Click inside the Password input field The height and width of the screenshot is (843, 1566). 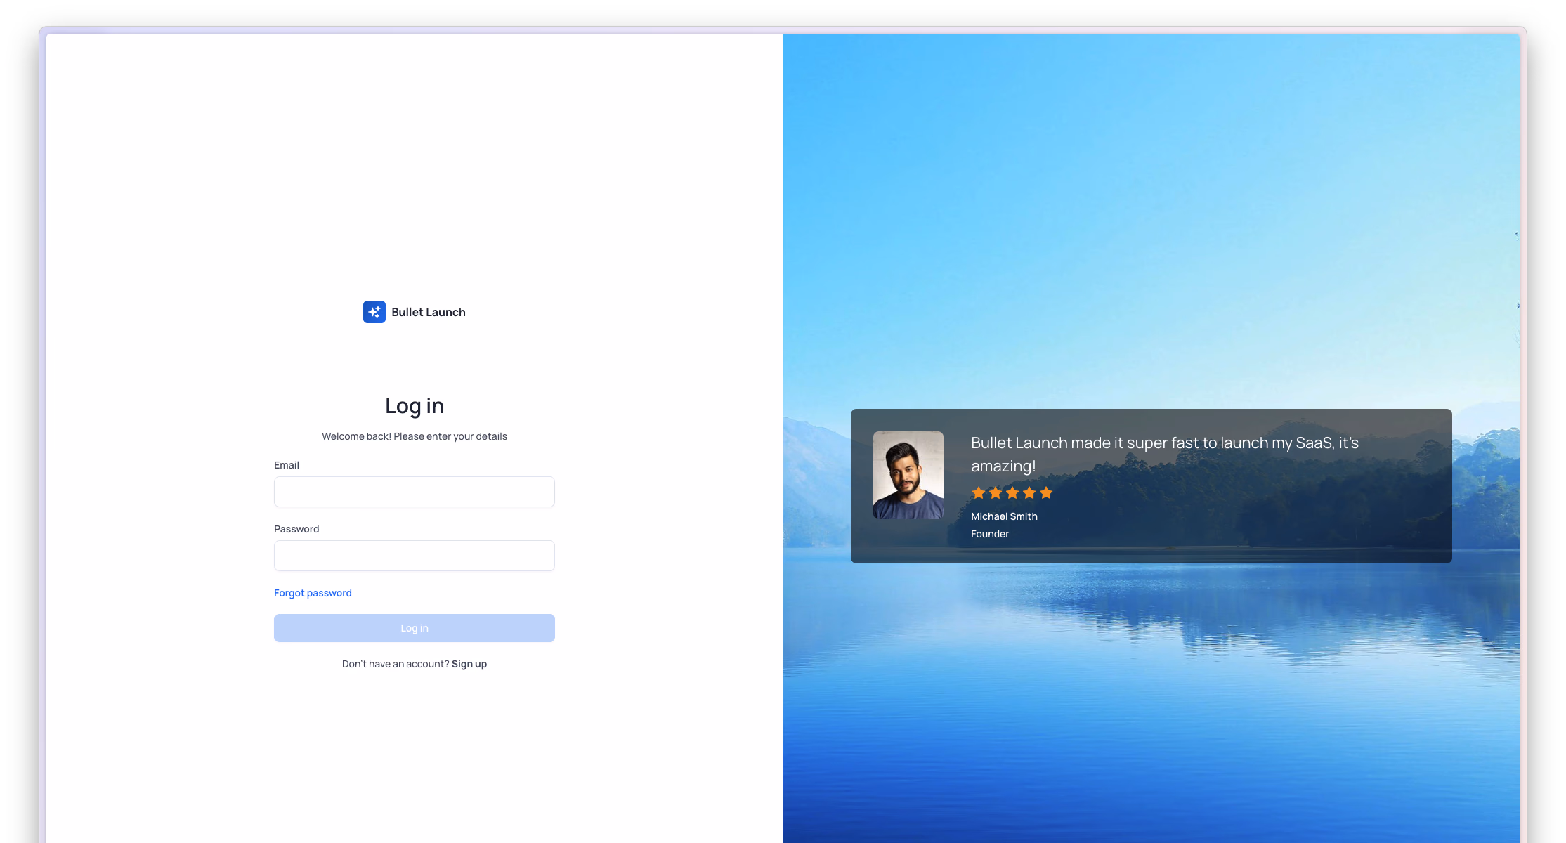click(x=414, y=556)
